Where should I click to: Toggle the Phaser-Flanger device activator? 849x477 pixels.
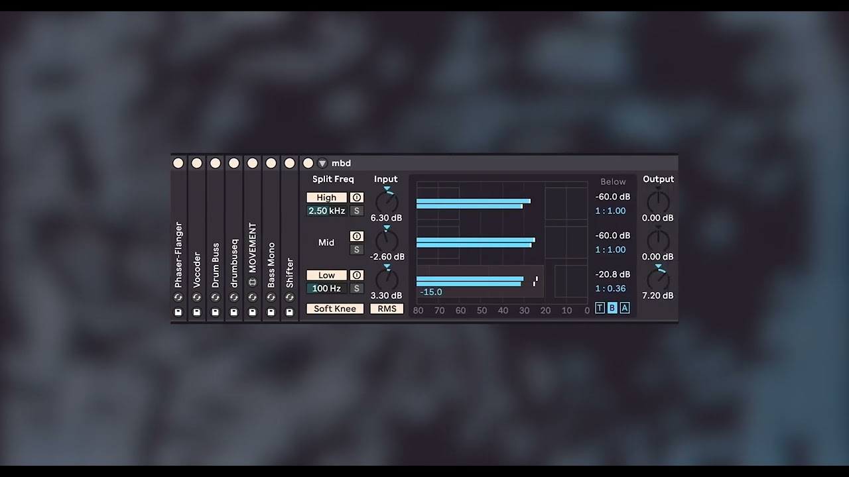178,163
